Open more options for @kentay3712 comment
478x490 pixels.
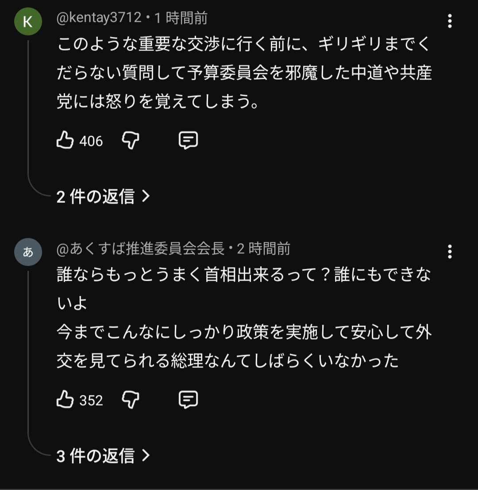[450, 21]
